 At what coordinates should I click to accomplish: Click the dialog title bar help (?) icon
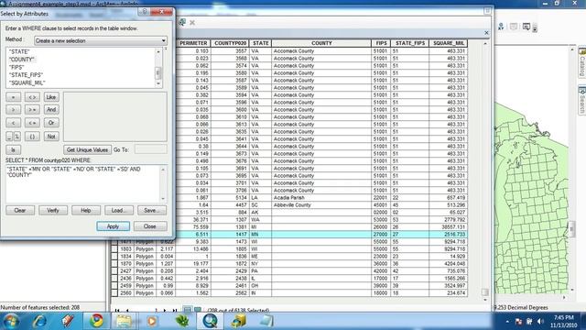point(145,12)
